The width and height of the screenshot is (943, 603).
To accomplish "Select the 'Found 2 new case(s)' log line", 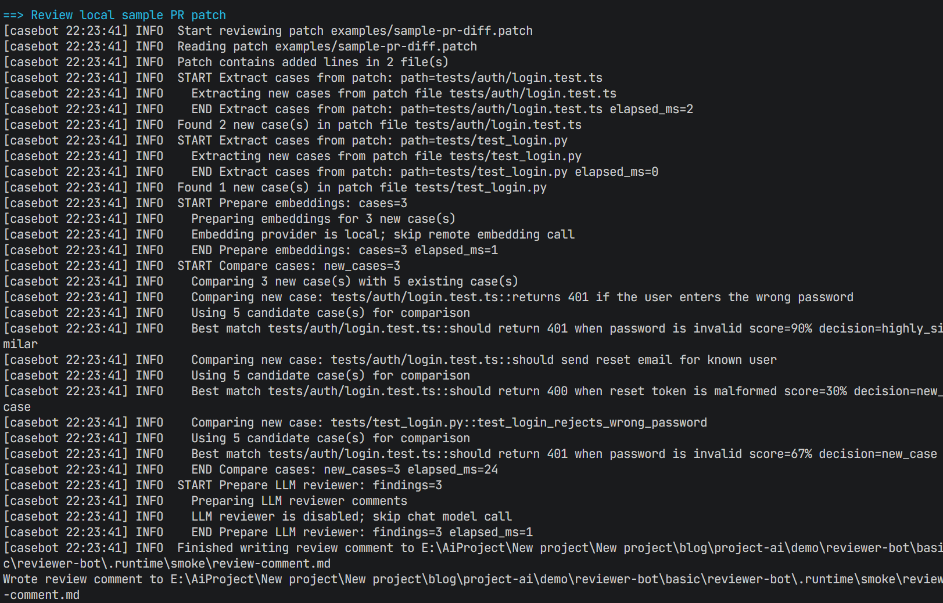I will pos(379,125).
